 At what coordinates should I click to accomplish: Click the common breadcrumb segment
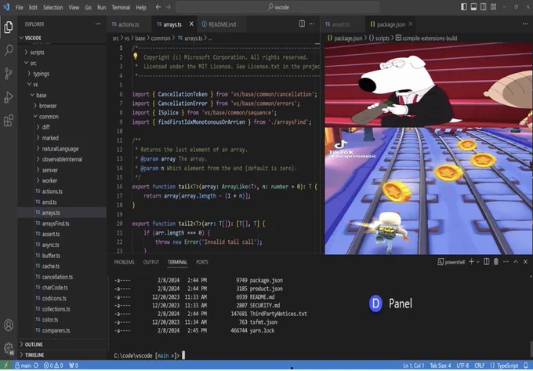click(x=161, y=38)
